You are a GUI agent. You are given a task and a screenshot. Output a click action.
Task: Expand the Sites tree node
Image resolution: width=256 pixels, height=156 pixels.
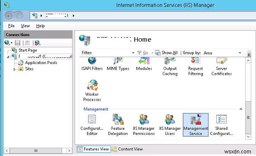(14, 69)
